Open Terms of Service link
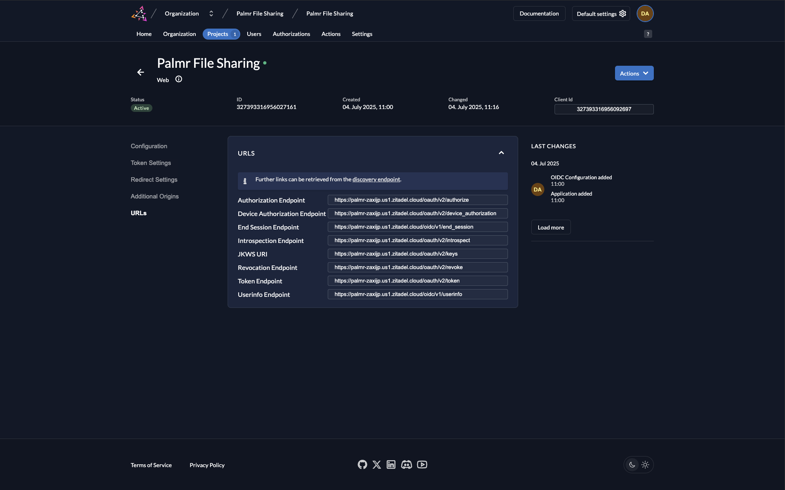 [x=151, y=465]
